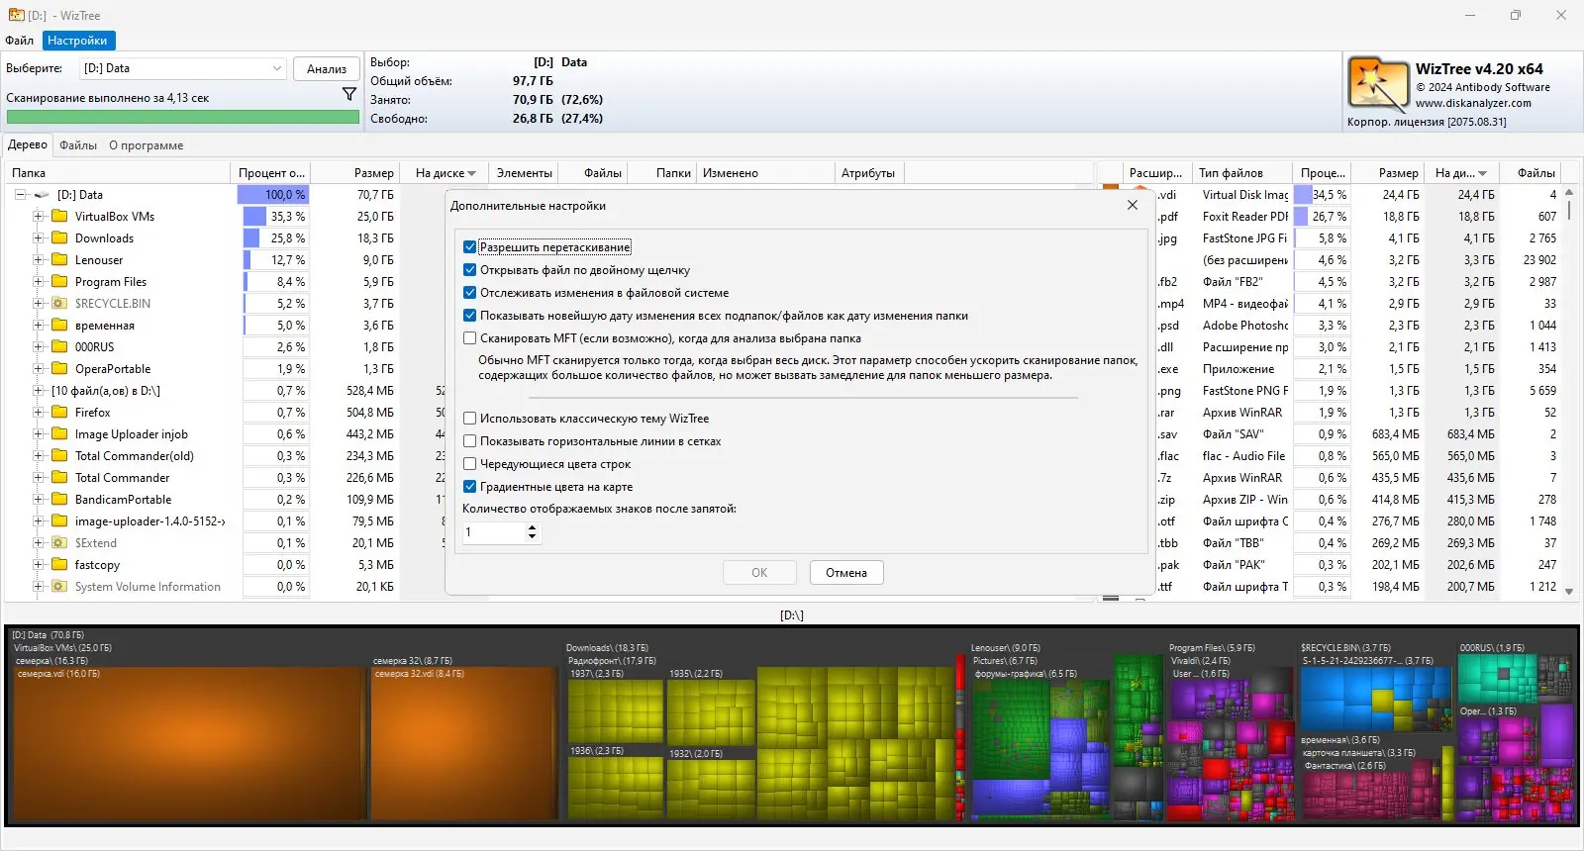
Task: Click the file types list scrollbar up arrow
Action: [1569, 192]
